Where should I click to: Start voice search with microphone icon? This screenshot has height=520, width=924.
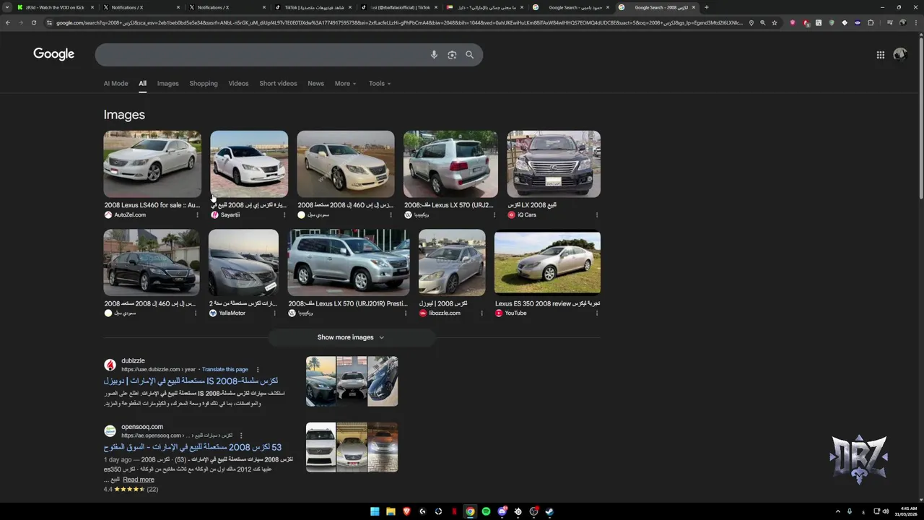(434, 55)
